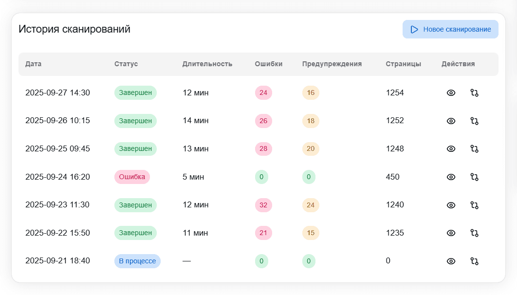View the 2025-09-25 09:45 scan results

click(x=451, y=149)
